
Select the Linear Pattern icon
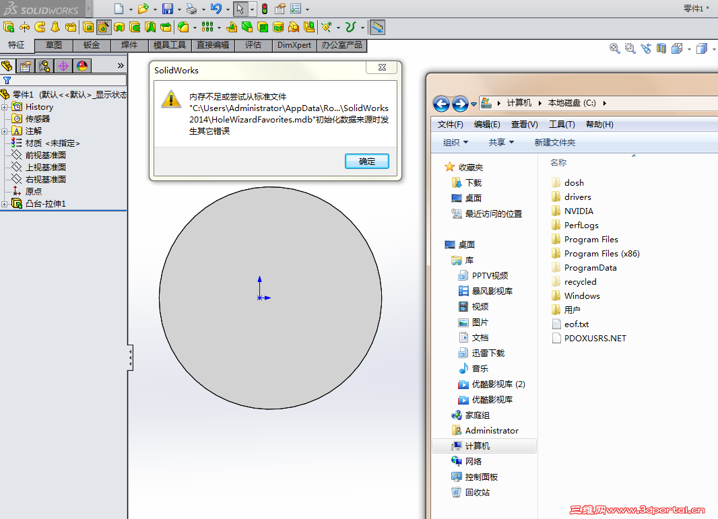click(x=207, y=28)
